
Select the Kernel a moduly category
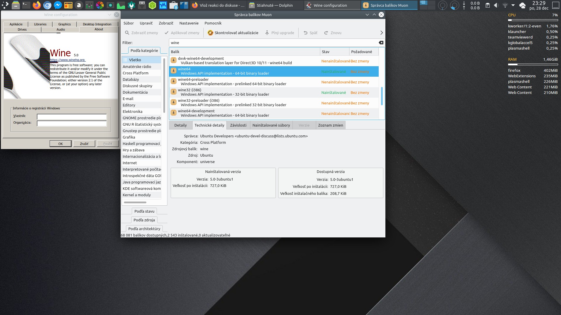point(141,195)
